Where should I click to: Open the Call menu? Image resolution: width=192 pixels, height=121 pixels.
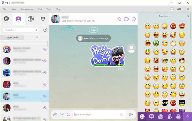40,9
